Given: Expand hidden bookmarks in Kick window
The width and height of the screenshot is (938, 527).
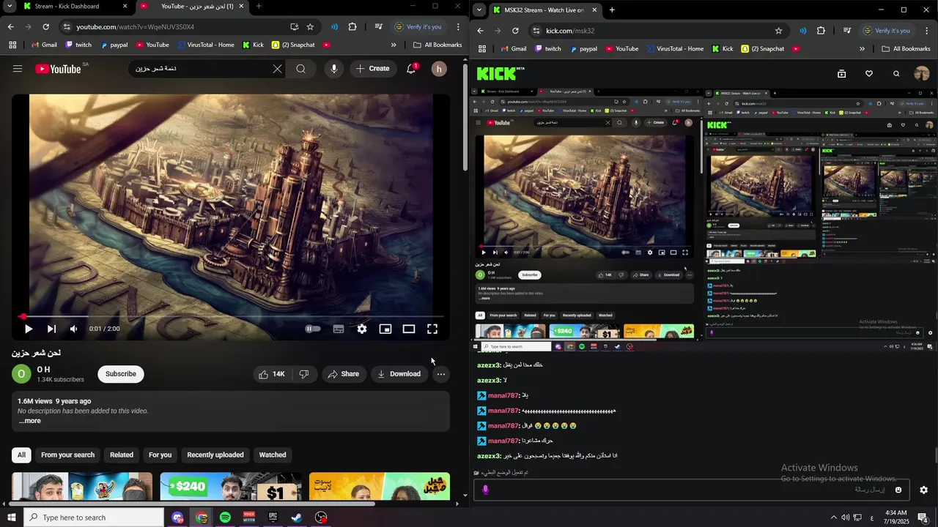Looking at the screenshot, I should click(x=862, y=49).
